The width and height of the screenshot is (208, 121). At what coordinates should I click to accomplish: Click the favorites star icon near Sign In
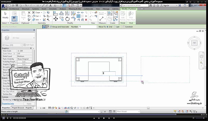pyautogui.click(x=158, y=5)
